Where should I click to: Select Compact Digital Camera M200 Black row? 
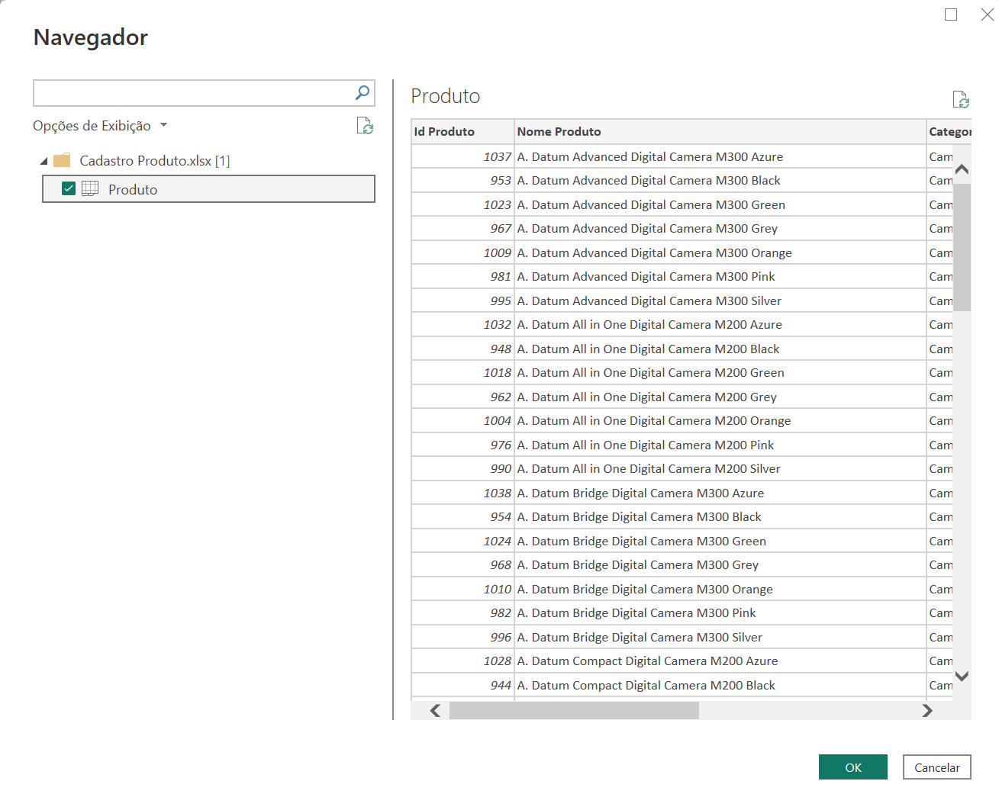click(682, 685)
